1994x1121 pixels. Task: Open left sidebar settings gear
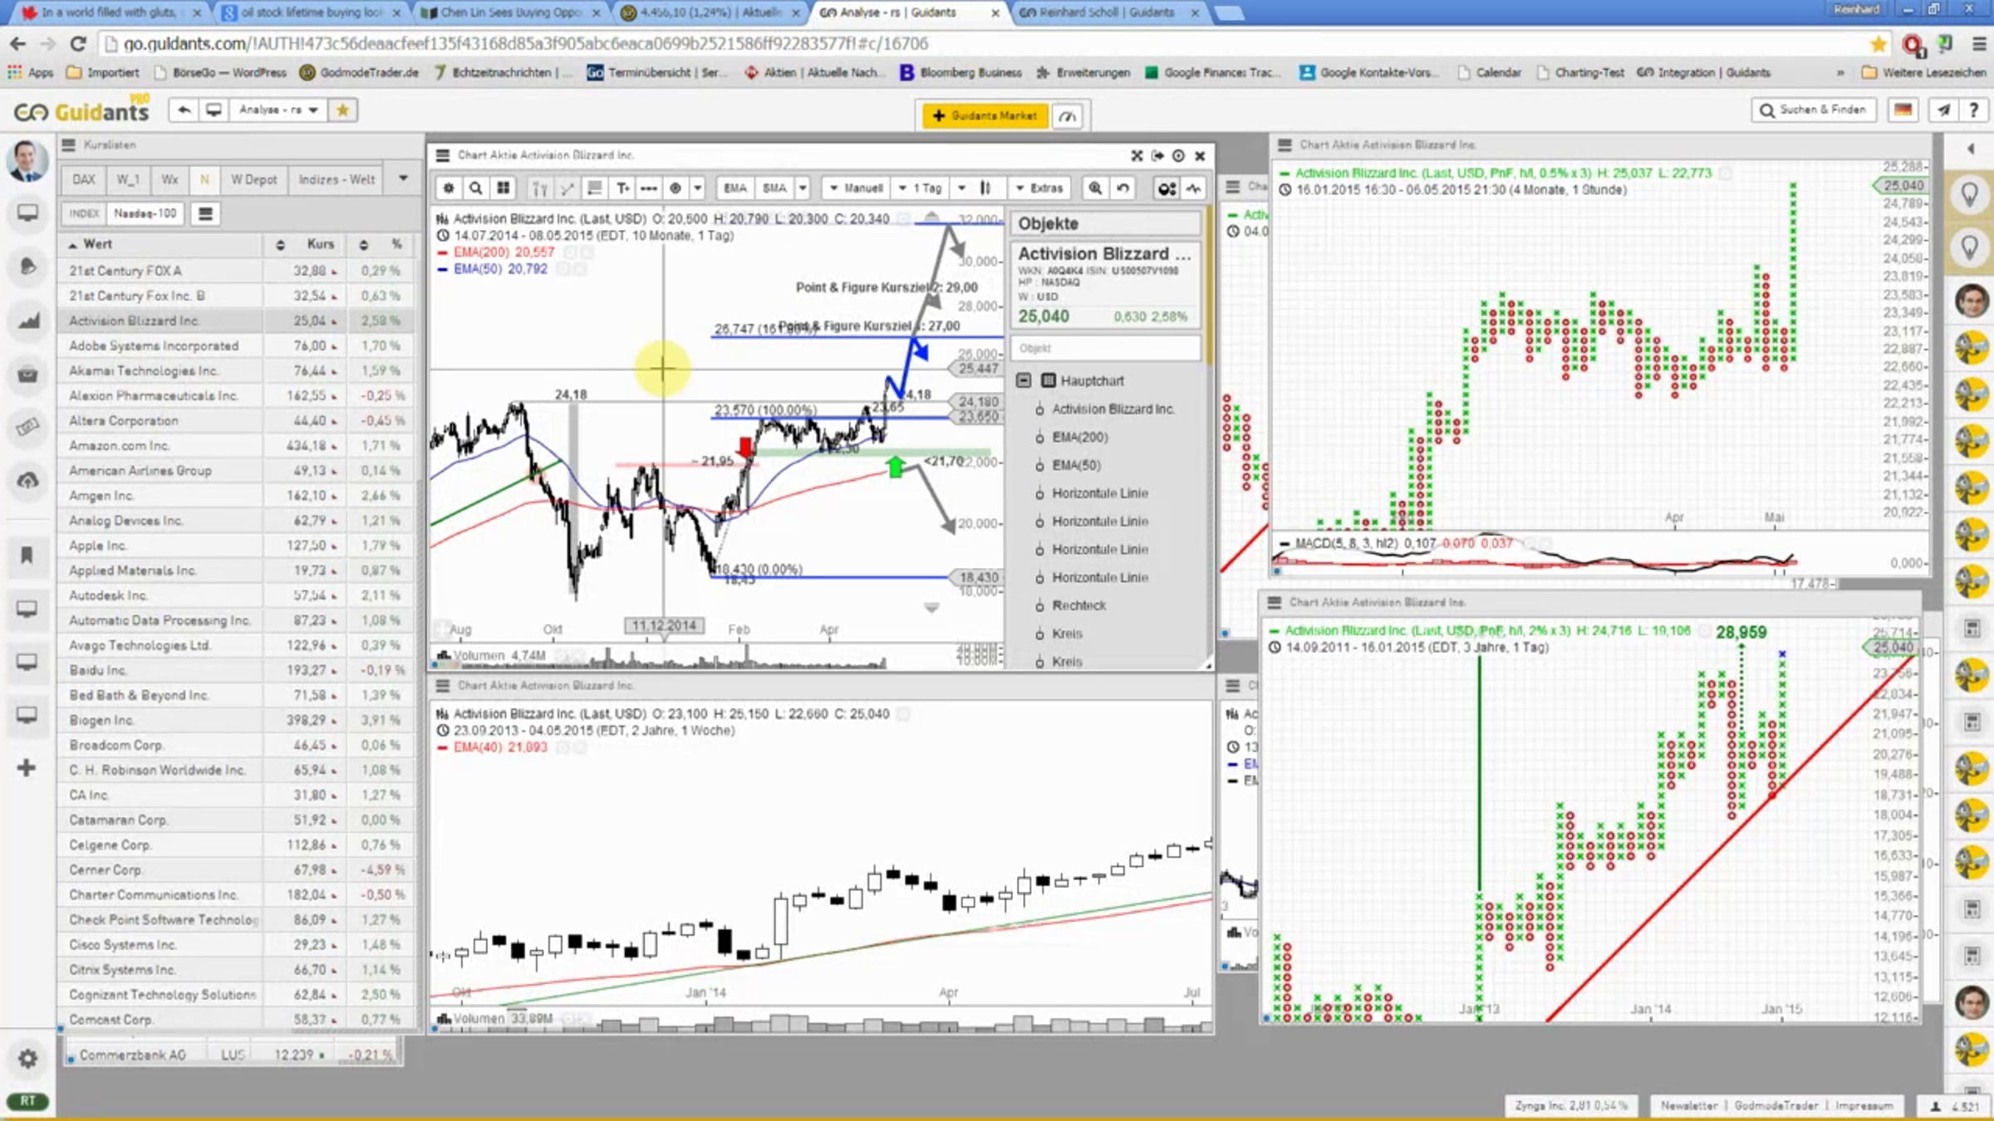point(27,1059)
